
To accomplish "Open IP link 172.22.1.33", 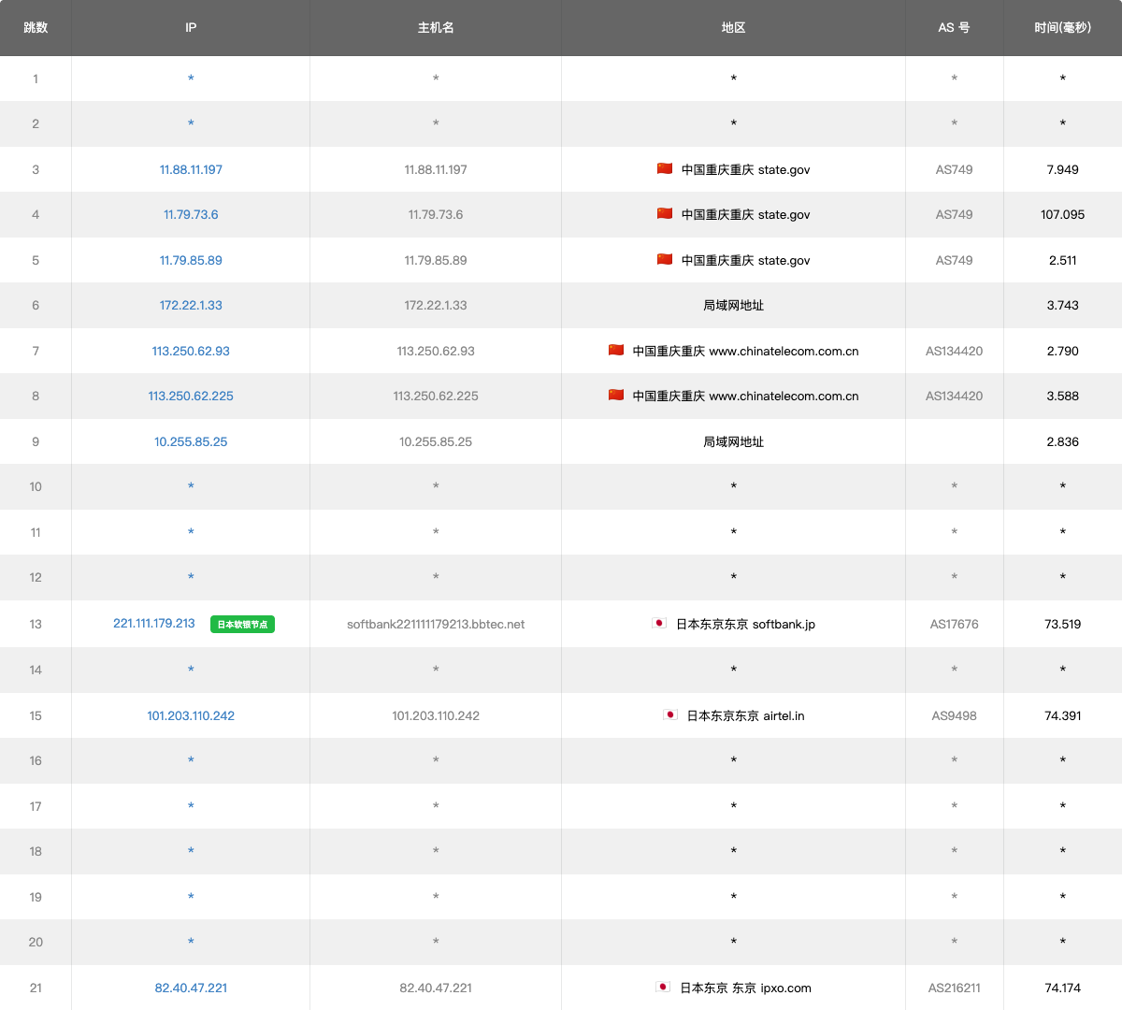I will coord(191,306).
